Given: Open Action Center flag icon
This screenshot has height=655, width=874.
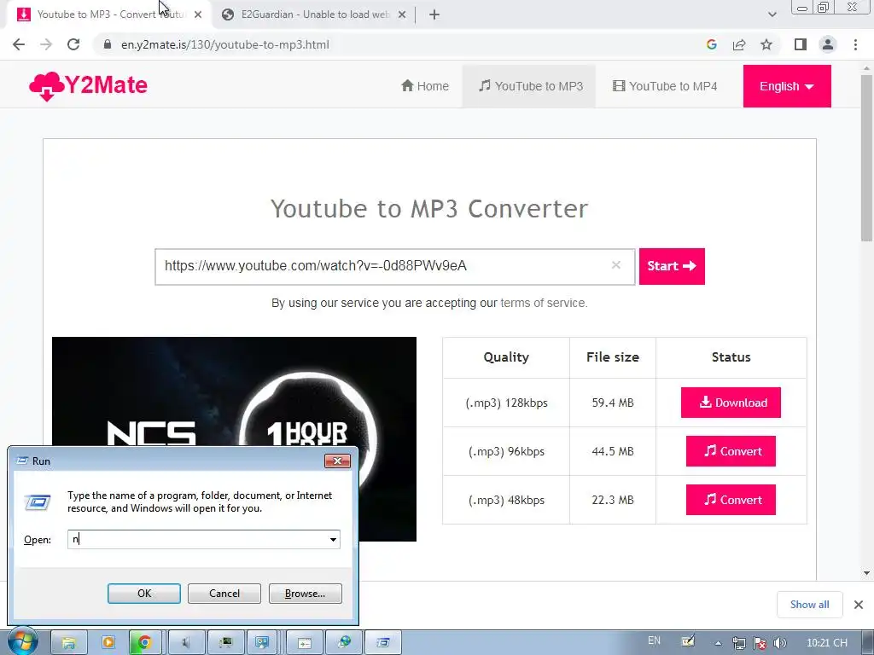Looking at the screenshot, I should [759, 643].
